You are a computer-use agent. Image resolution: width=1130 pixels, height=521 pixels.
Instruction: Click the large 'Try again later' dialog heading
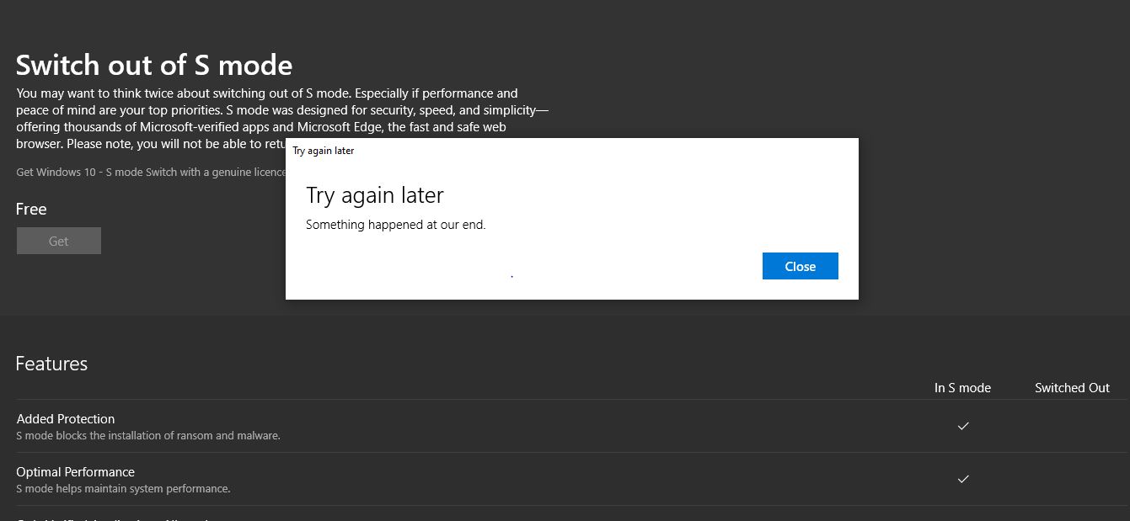(375, 195)
